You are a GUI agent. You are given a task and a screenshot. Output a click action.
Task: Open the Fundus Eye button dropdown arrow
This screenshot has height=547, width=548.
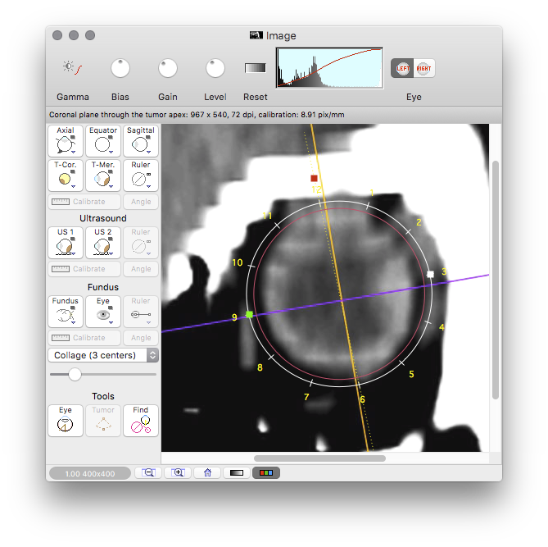pyautogui.click(x=111, y=322)
